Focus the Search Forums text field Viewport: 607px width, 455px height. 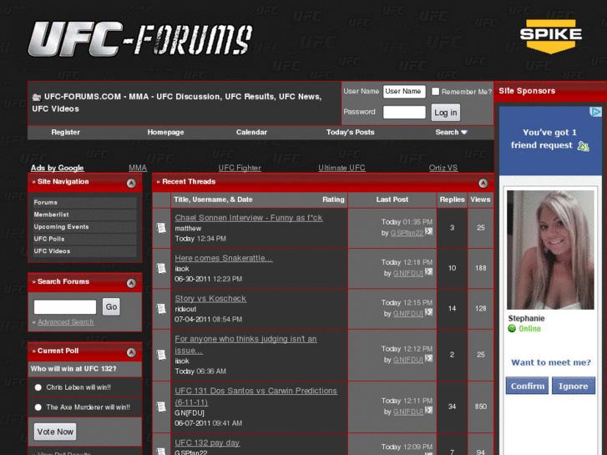(x=65, y=306)
